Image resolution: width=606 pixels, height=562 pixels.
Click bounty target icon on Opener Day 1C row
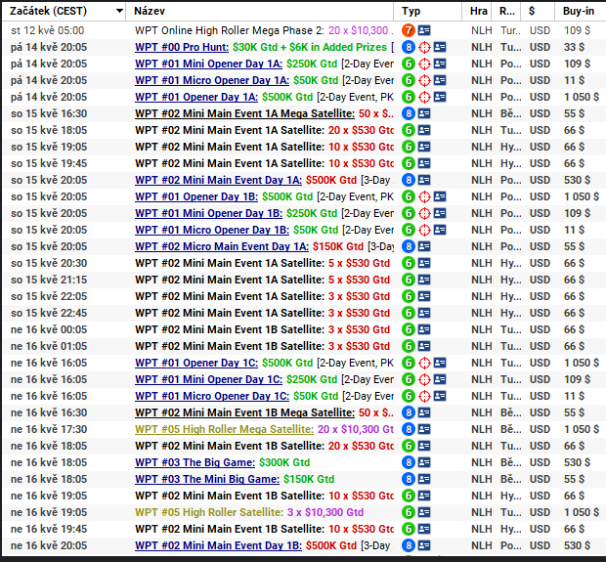coord(424,363)
